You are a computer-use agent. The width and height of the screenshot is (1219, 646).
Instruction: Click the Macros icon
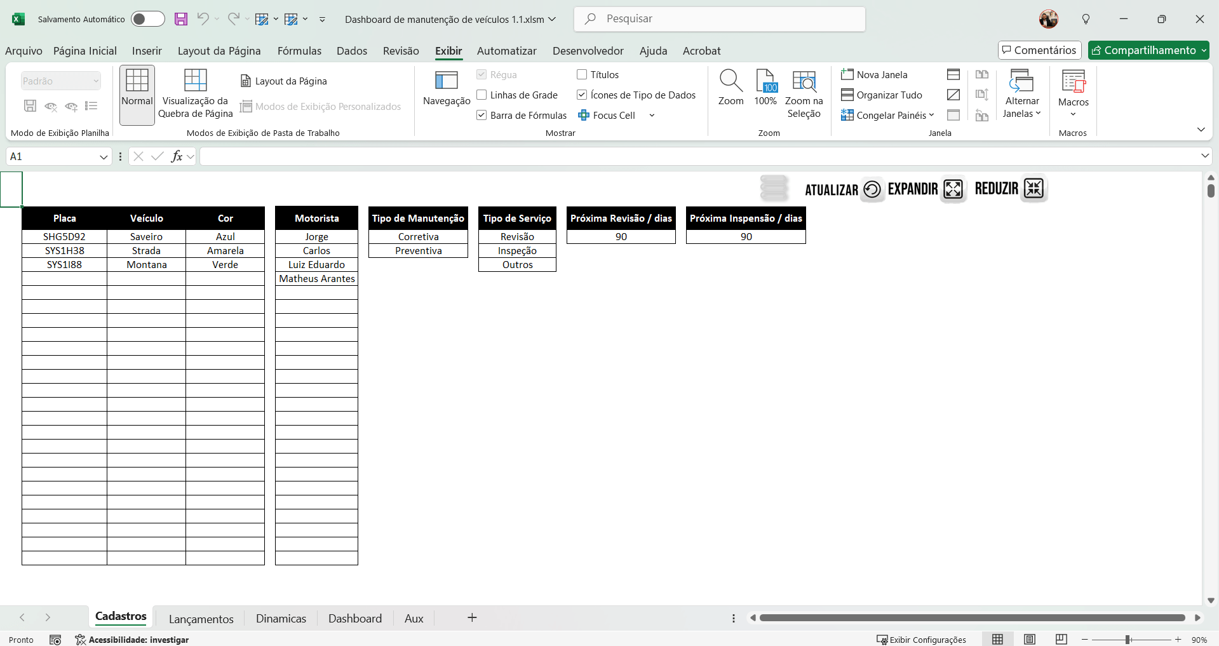(1073, 83)
